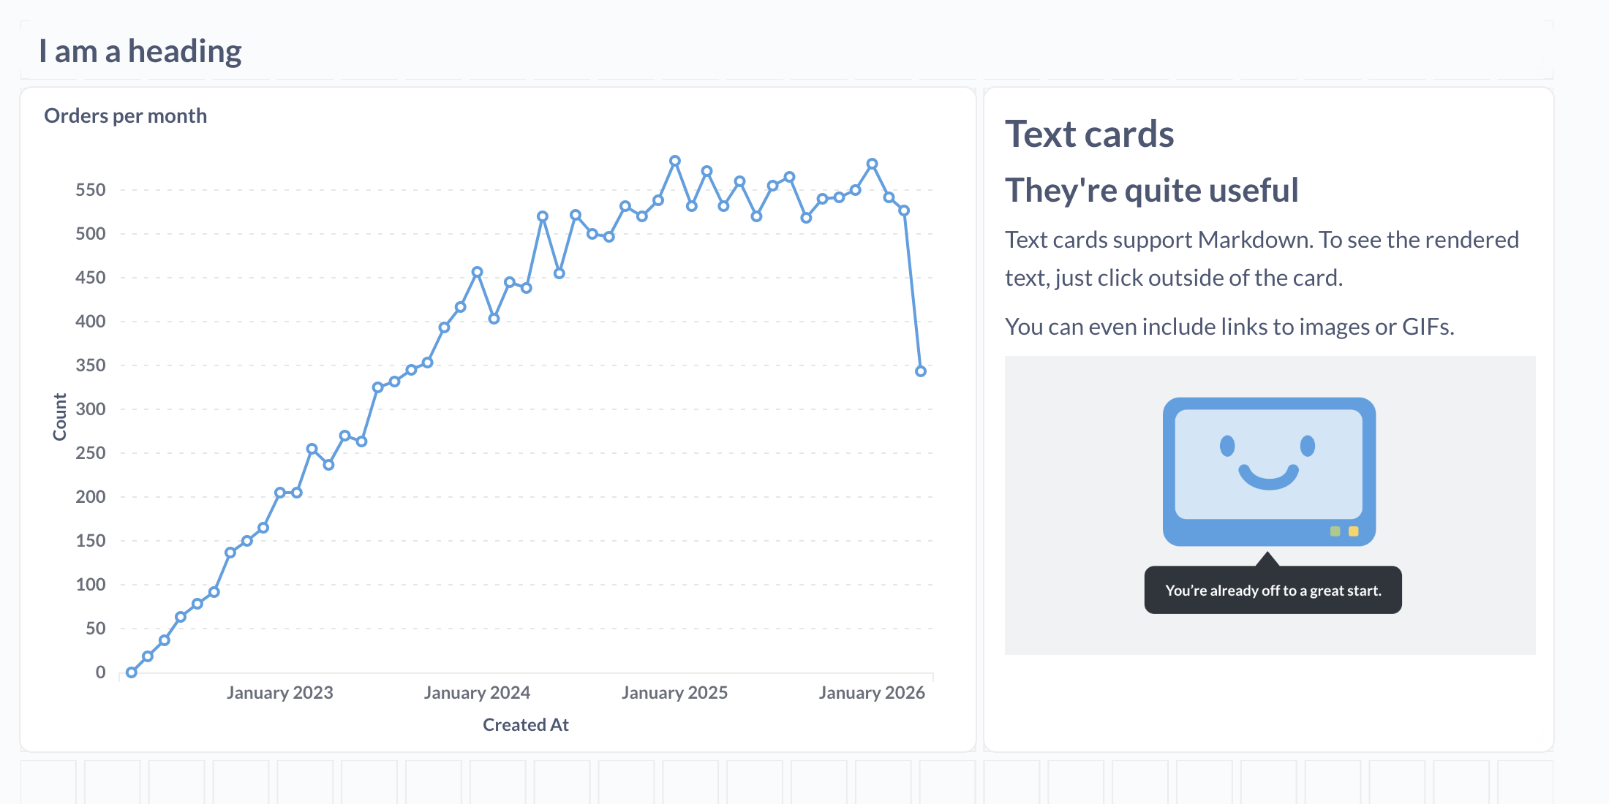Click the green indicator light on mascot

(x=1335, y=531)
